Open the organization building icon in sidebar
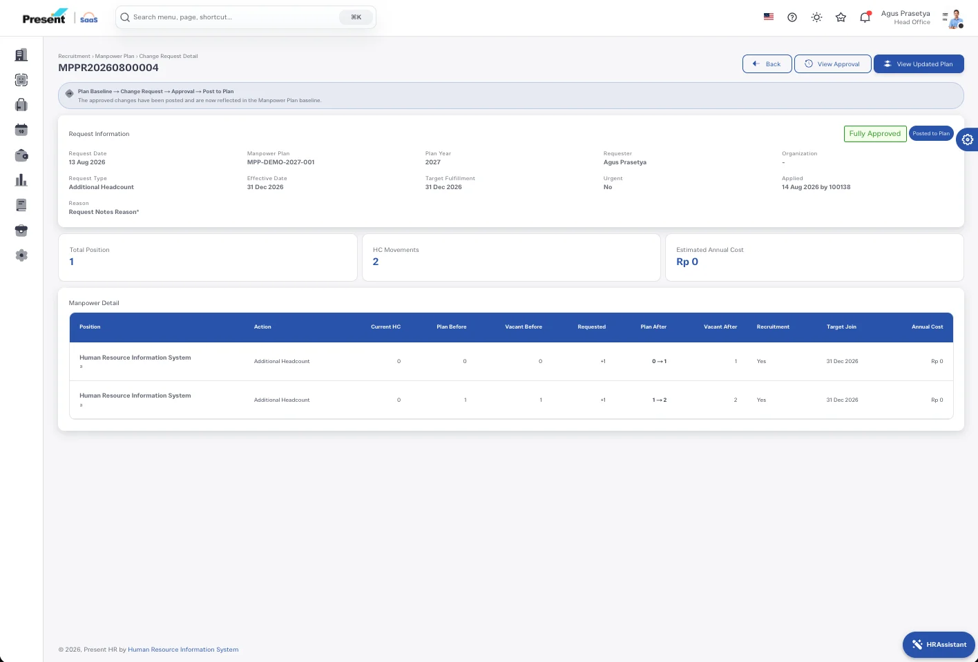This screenshot has width=978, height=662. coord(21,55)
